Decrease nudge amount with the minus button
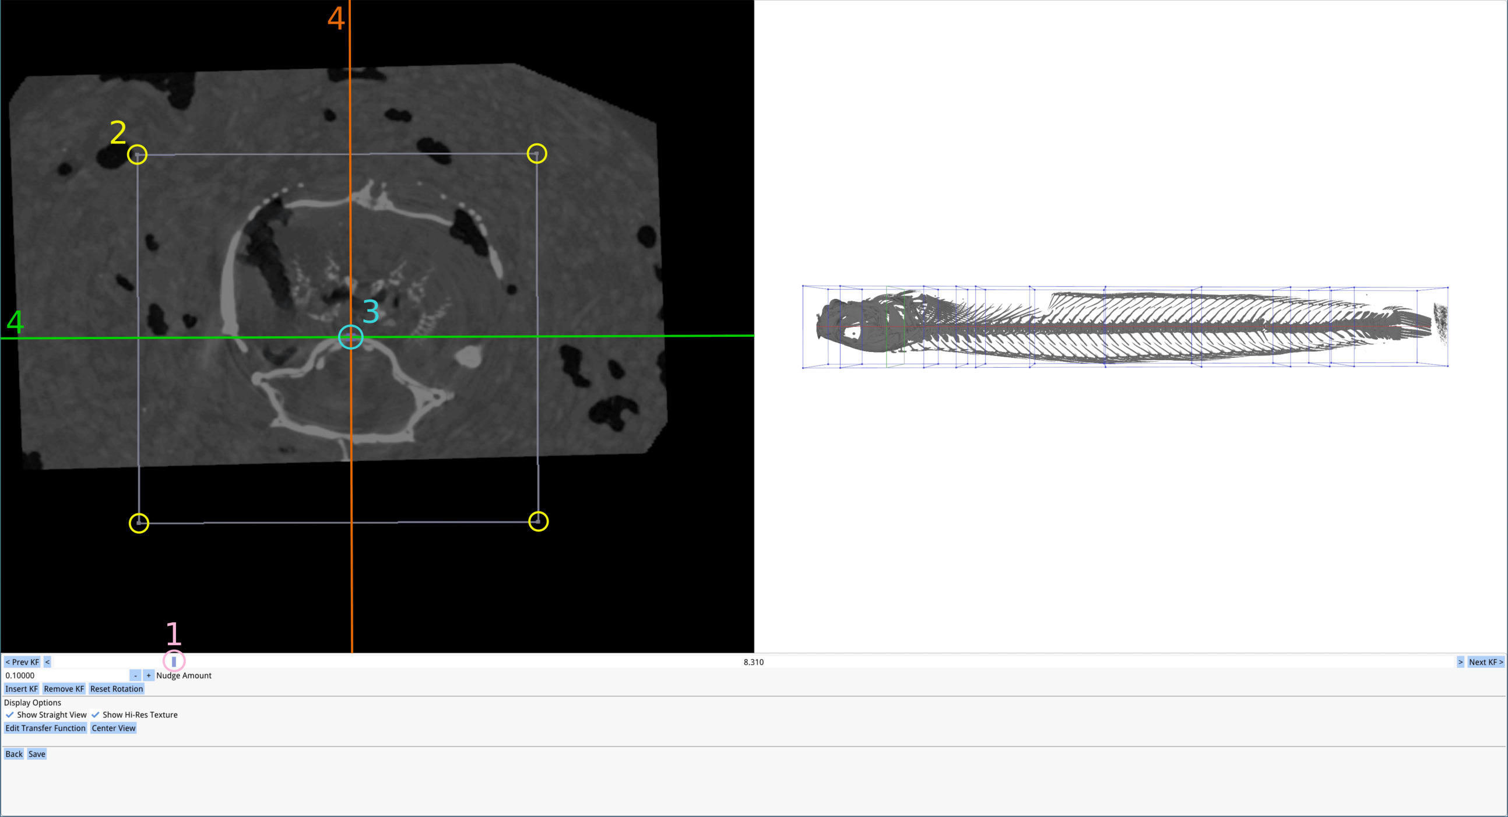This screenshot has height=817, width=1508. pos(135,675)
